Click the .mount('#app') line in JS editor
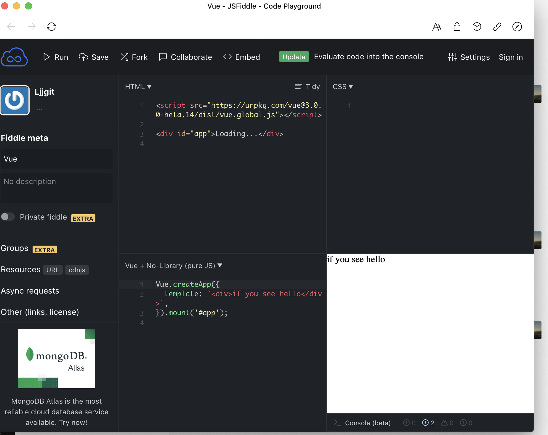This screenshot has height=435, width=548. (192, 313)
